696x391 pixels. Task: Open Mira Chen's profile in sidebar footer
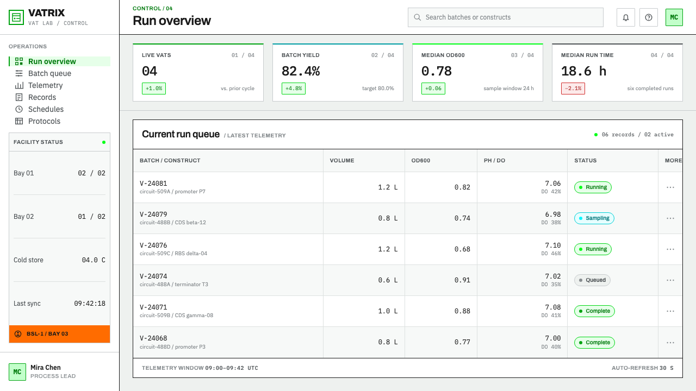click(60, 371)
